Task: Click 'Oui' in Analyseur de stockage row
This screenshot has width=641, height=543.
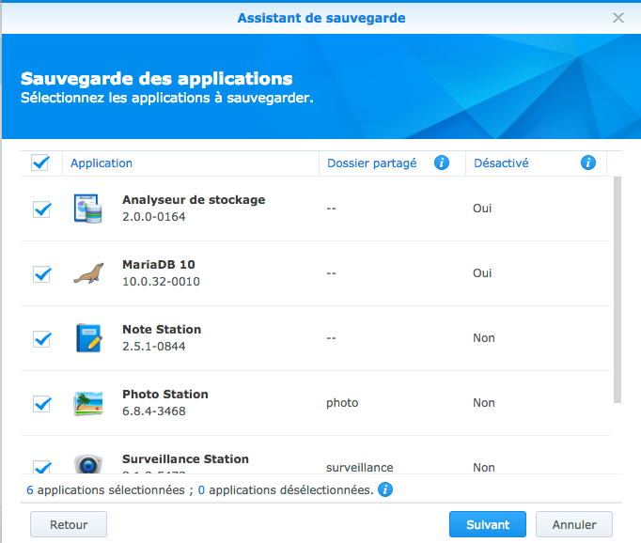Action: (482, 209)
